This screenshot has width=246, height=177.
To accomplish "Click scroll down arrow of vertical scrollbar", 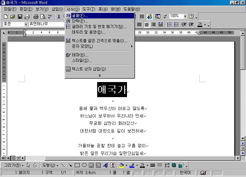I will click(243, 138).
